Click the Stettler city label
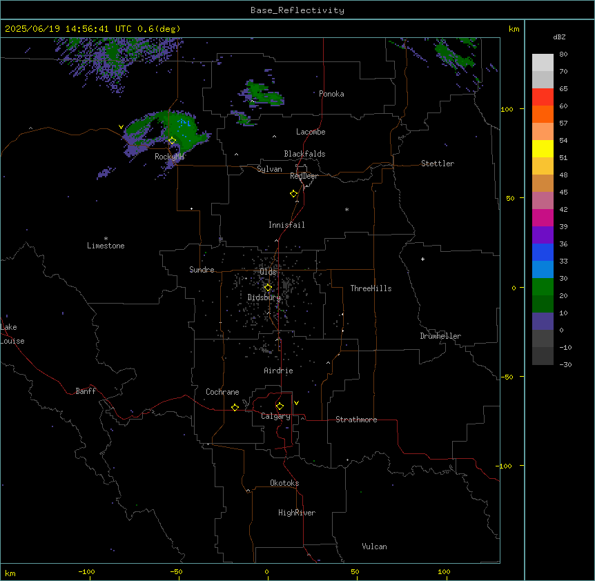This screenshot has width=595, height=581. [x=438, y=164]
